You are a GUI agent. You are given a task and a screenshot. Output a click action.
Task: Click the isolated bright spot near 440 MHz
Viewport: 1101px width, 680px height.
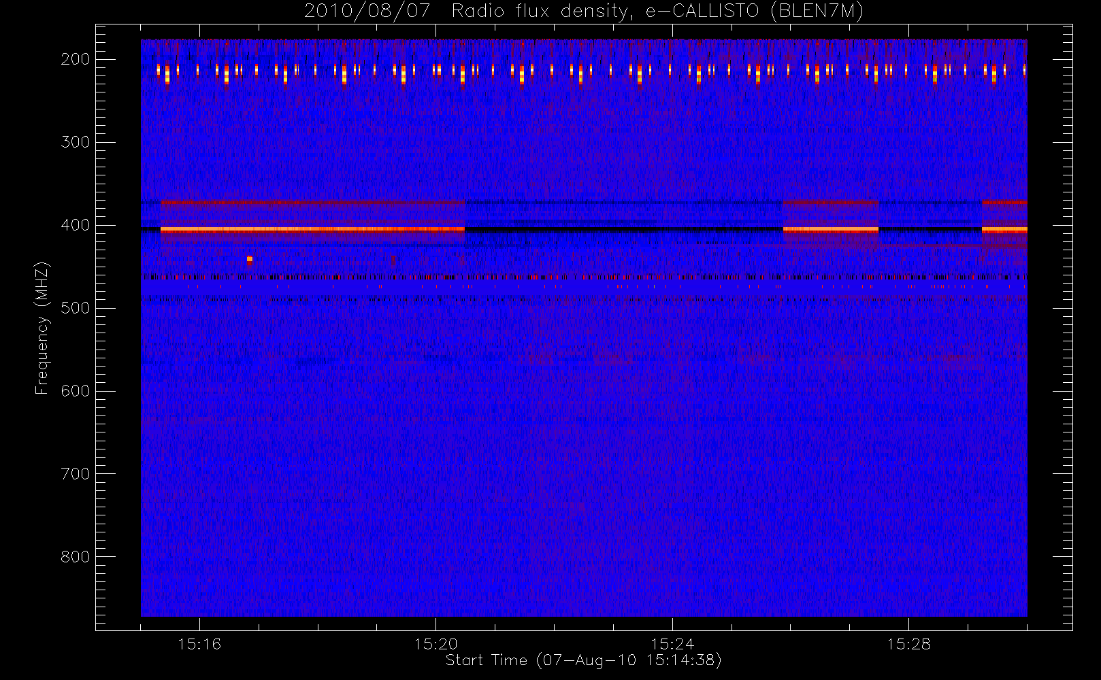tap(250, 259)
